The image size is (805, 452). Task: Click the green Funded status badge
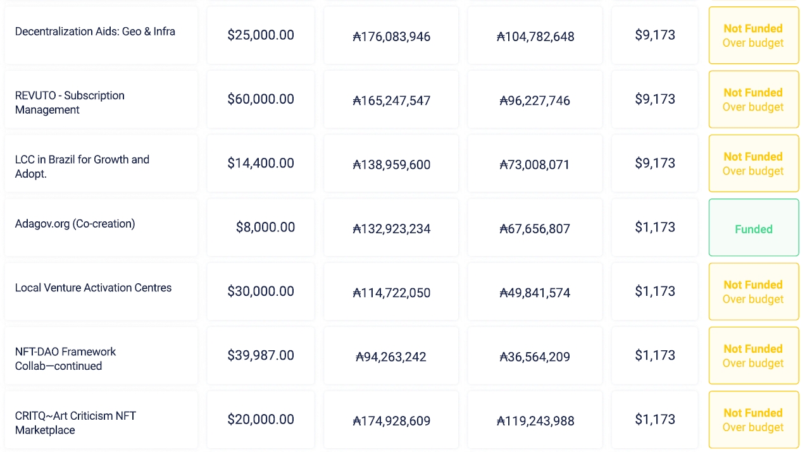[753, 229]
